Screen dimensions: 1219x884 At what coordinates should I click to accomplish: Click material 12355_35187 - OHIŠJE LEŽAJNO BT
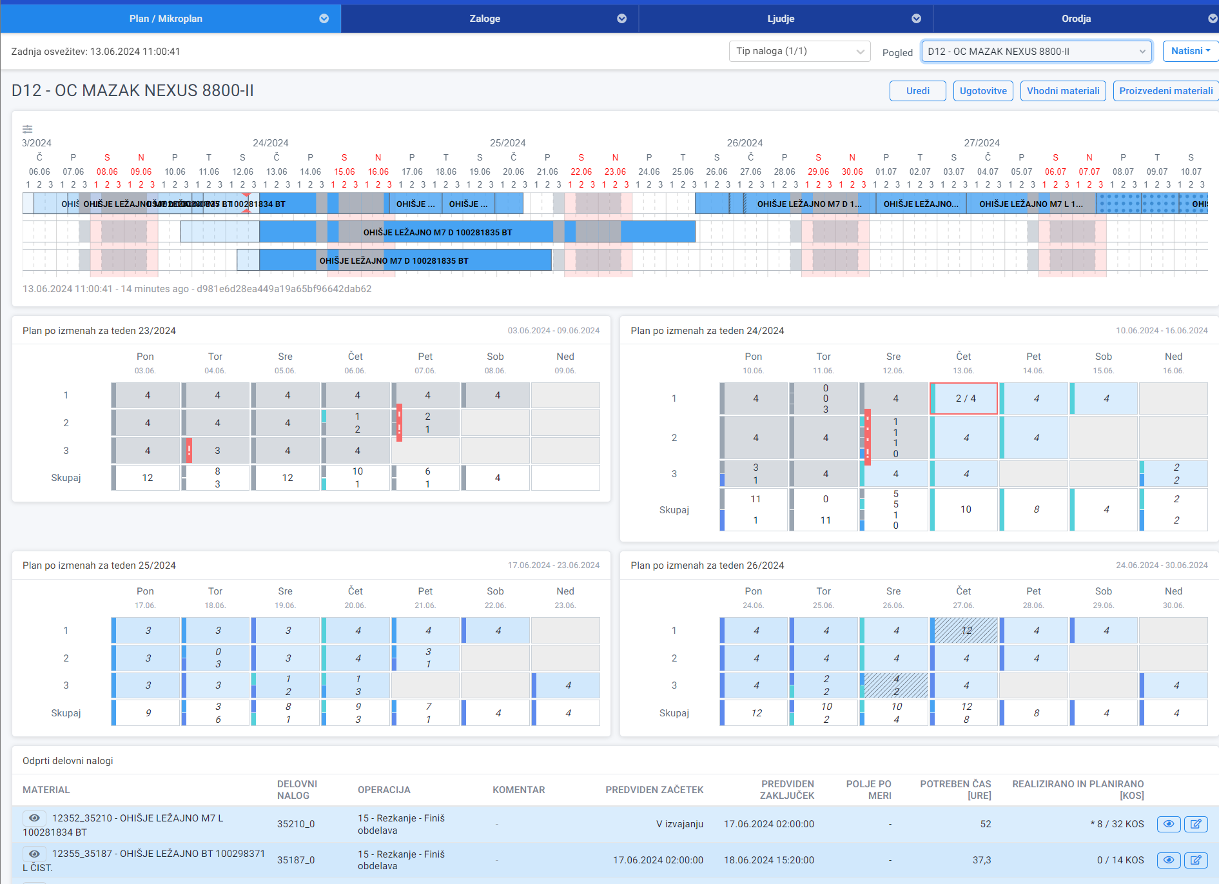coord(144,860)
